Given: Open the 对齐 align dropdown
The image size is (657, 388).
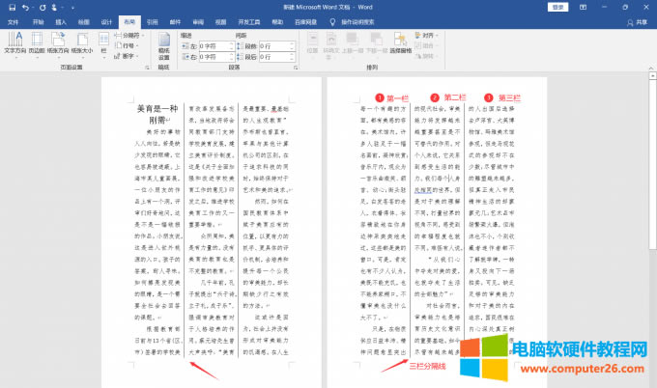Looking at the screenshot, I should pos(429,35).
